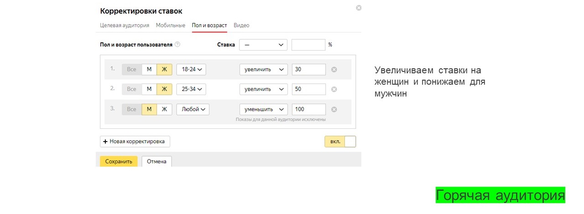584x214 pixels.
Task: Switch to the Целевая аудитория tab
Action: pos(125,25)
